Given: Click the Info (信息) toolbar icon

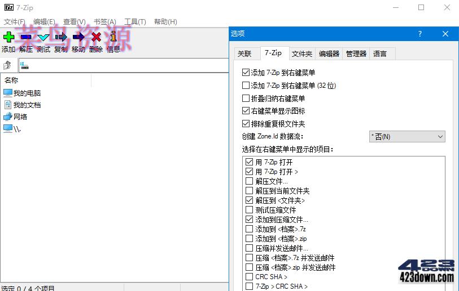Looking at the screenshot, I should 113,37.
